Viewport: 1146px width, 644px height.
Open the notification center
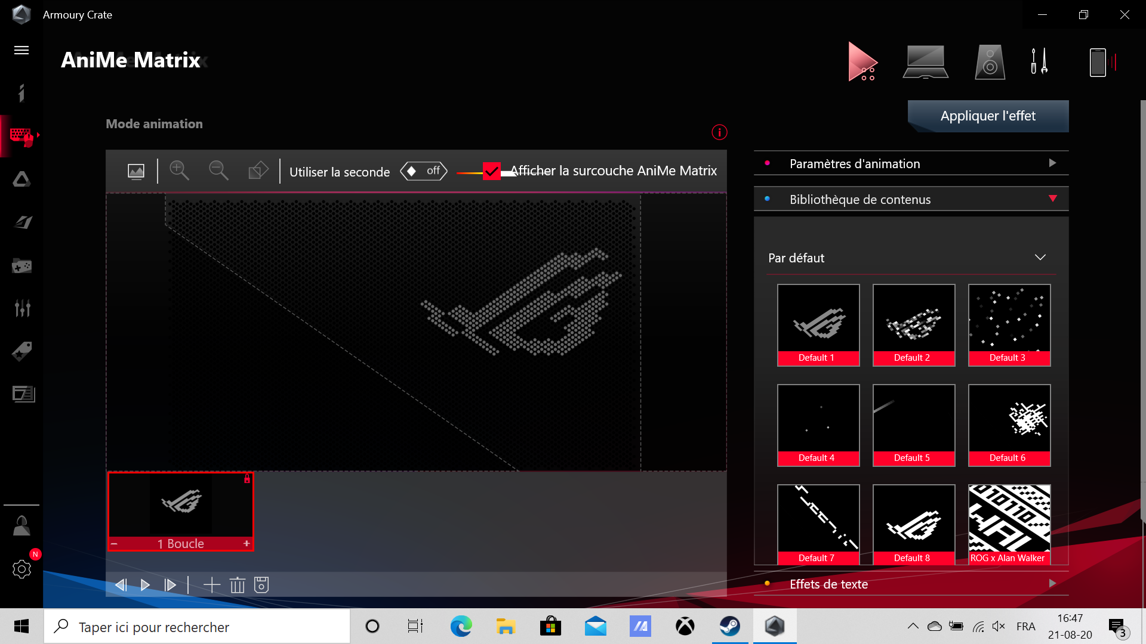click(x=1117, y=627)
